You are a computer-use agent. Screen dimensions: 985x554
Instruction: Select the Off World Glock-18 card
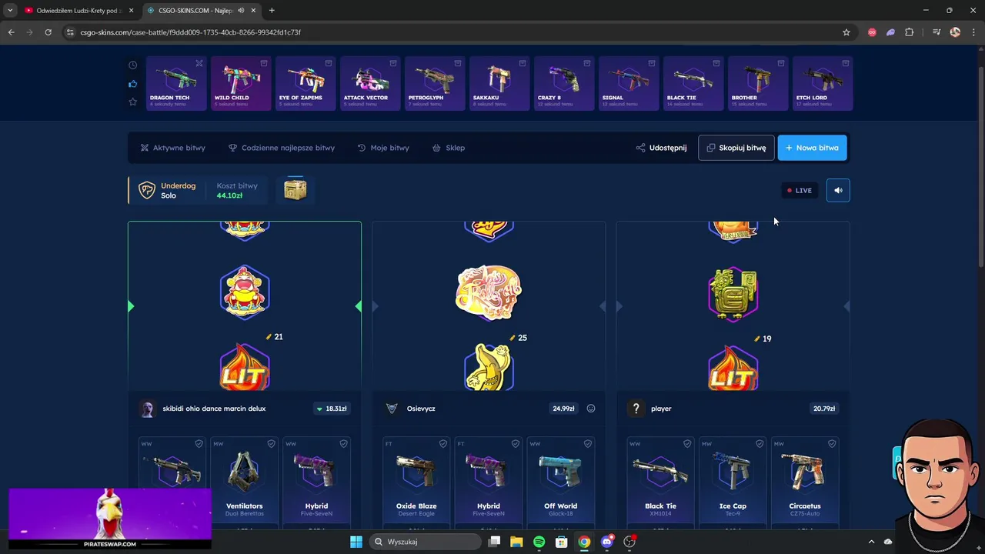pos(561,482)
